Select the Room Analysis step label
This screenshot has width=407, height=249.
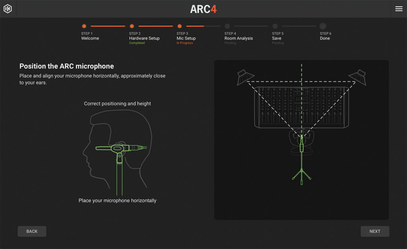click(238, 38)
